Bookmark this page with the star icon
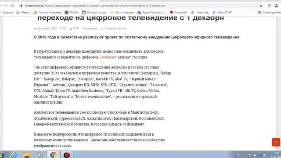Image resolution: width=281 pixels, height=158 pixels. [x=261, y=6]
